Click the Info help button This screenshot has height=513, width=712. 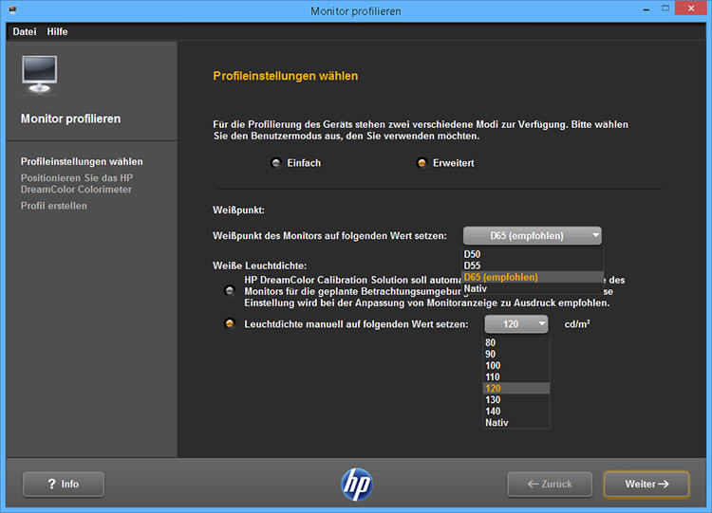(x=64, y=484)
